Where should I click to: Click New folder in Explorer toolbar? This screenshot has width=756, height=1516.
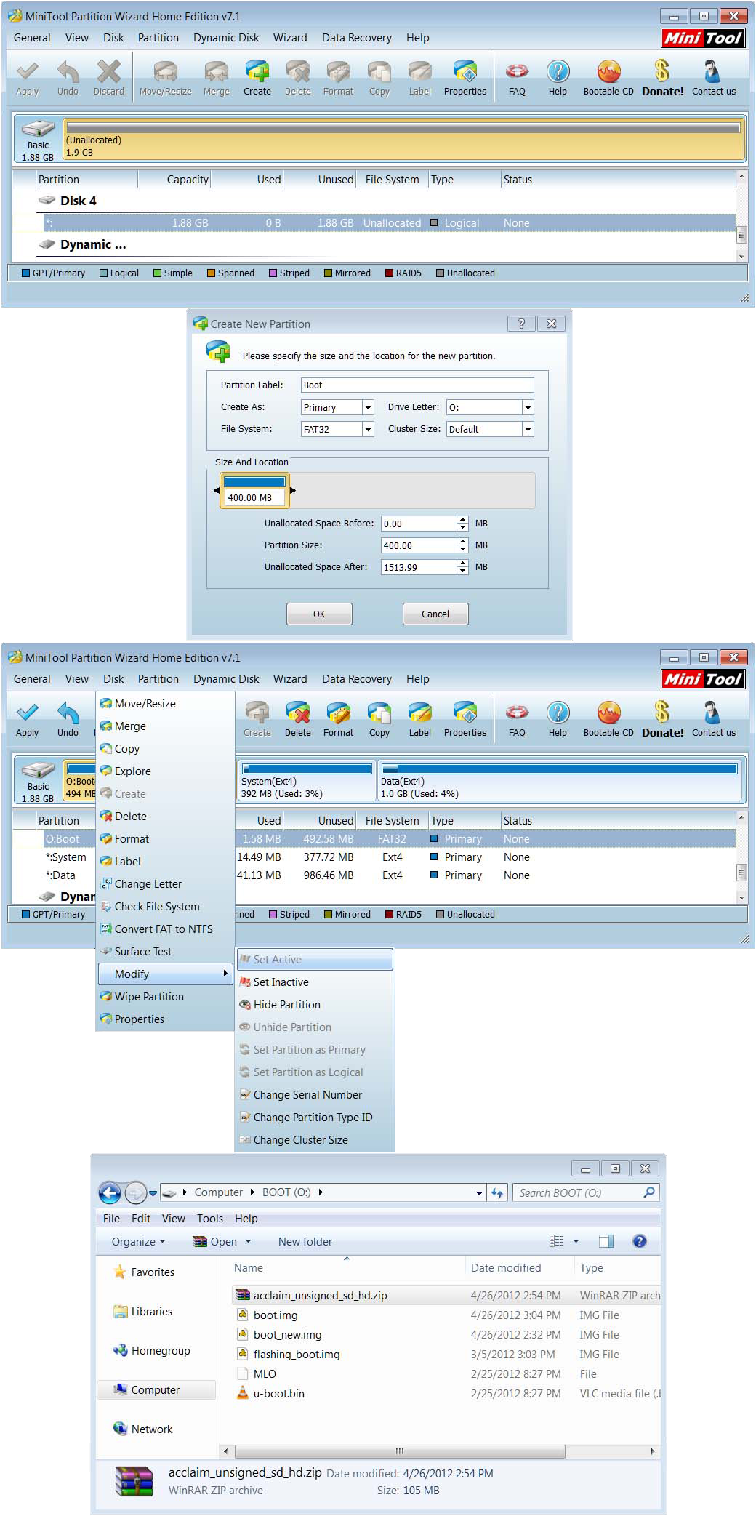(305, 1241)
